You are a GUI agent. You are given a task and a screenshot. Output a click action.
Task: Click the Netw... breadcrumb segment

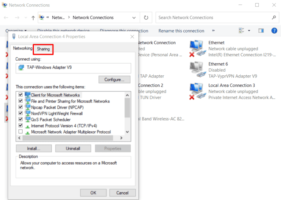point(58,18)
